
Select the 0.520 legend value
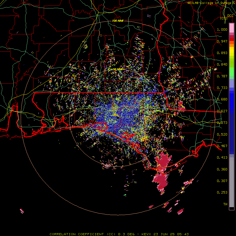[x=222, y=135]
